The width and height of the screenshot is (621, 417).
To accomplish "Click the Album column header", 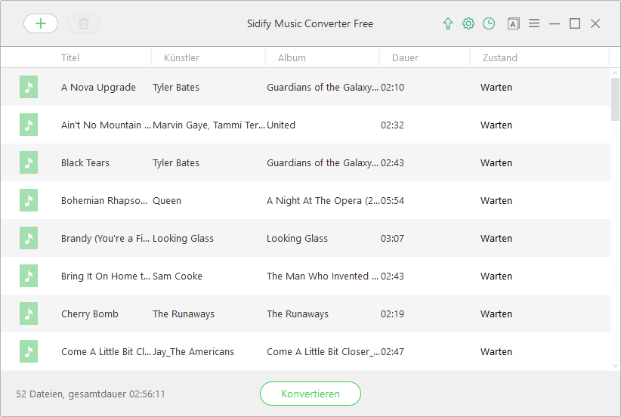I will (292, 57).
